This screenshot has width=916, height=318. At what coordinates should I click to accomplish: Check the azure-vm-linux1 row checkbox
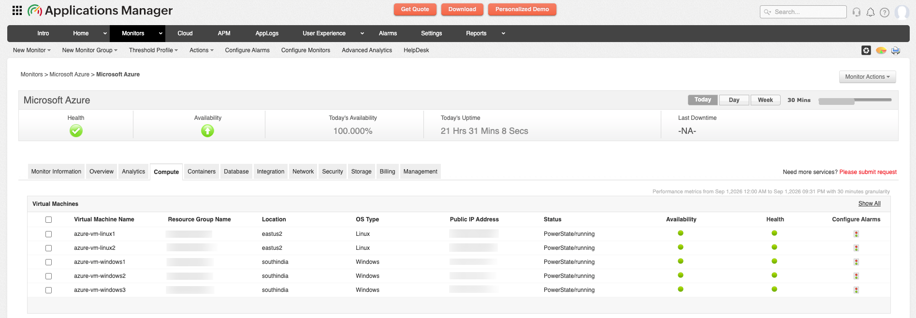tap(48, 234)
